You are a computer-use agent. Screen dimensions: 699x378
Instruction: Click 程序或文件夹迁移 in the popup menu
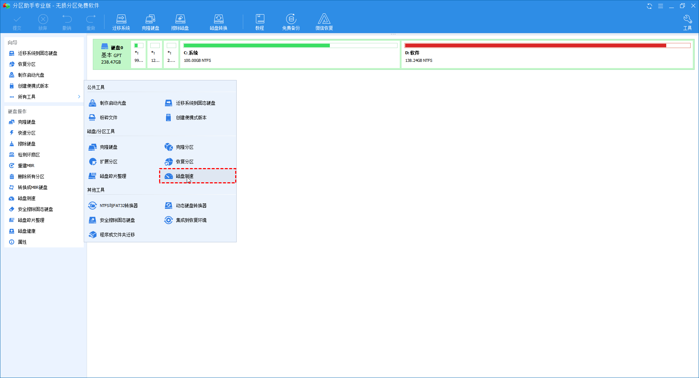117,235
